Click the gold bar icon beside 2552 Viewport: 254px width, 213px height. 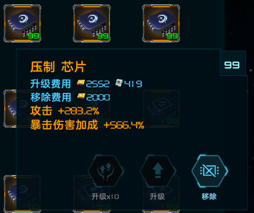(81, 82)
